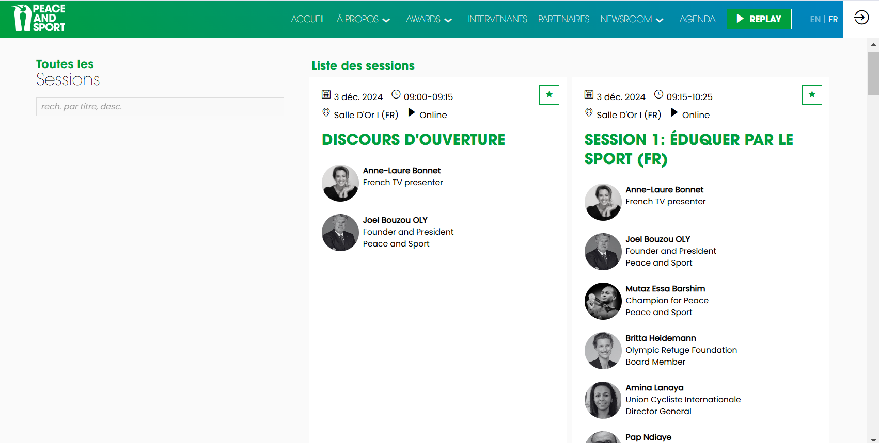Click calendar icon of the 09:15-10:25 session

pyautogui.click(x=589, y=94)
